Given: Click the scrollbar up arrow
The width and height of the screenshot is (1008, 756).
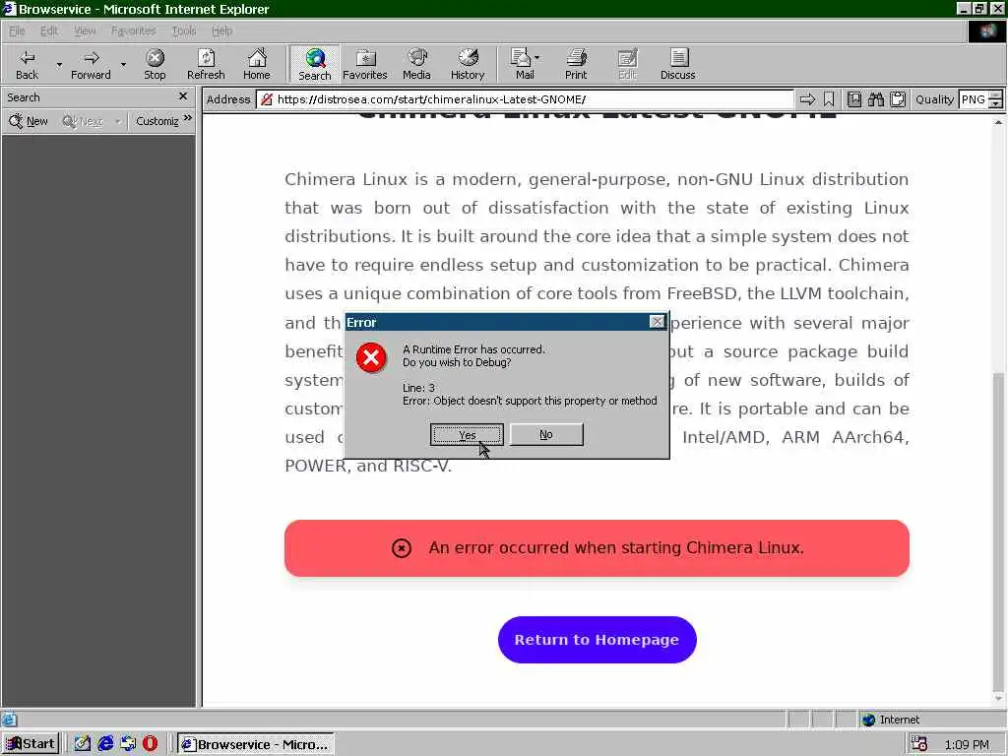Looking at the screenshot, I should (x=998, y=121).
